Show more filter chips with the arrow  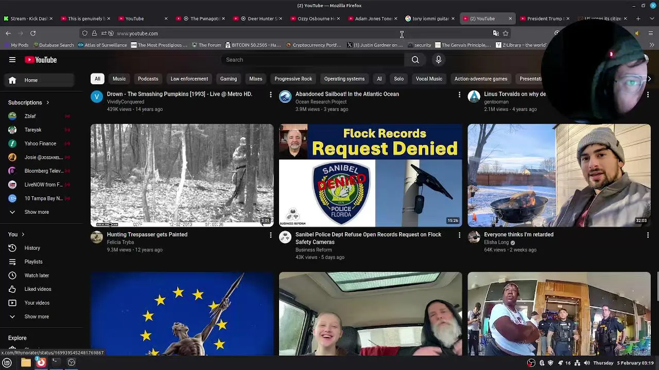click(649, 79)
